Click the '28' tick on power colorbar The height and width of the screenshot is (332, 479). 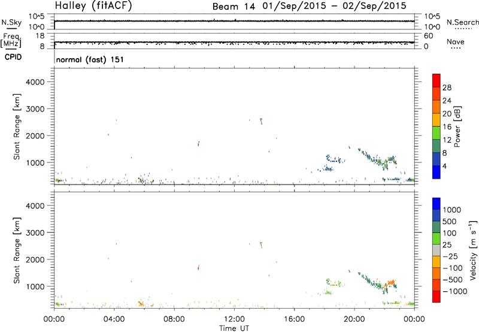click(447, 87)
